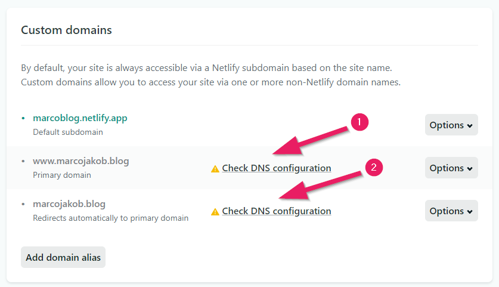This screenshot has width=499, height=287.
Task: Click the Add domain alias button
Action: pyautogui.click(x=63, y=257)
